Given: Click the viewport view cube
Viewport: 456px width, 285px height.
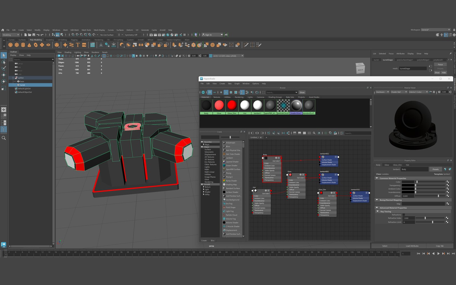Looking at the screenshot, I should coord(360,68).
